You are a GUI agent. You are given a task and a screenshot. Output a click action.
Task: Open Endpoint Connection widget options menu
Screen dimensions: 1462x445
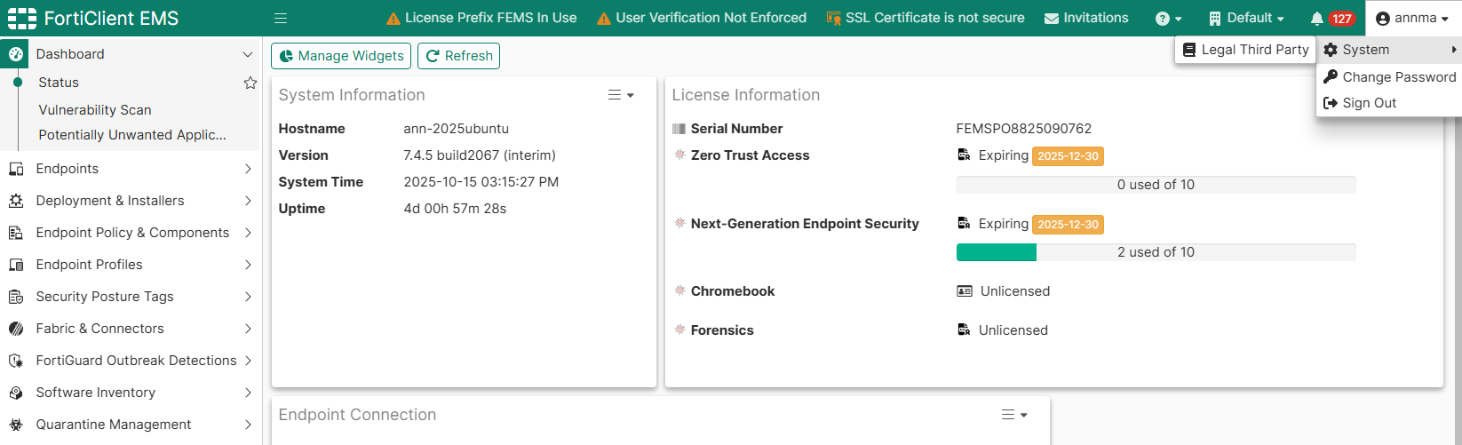(x=1013, y=415)
